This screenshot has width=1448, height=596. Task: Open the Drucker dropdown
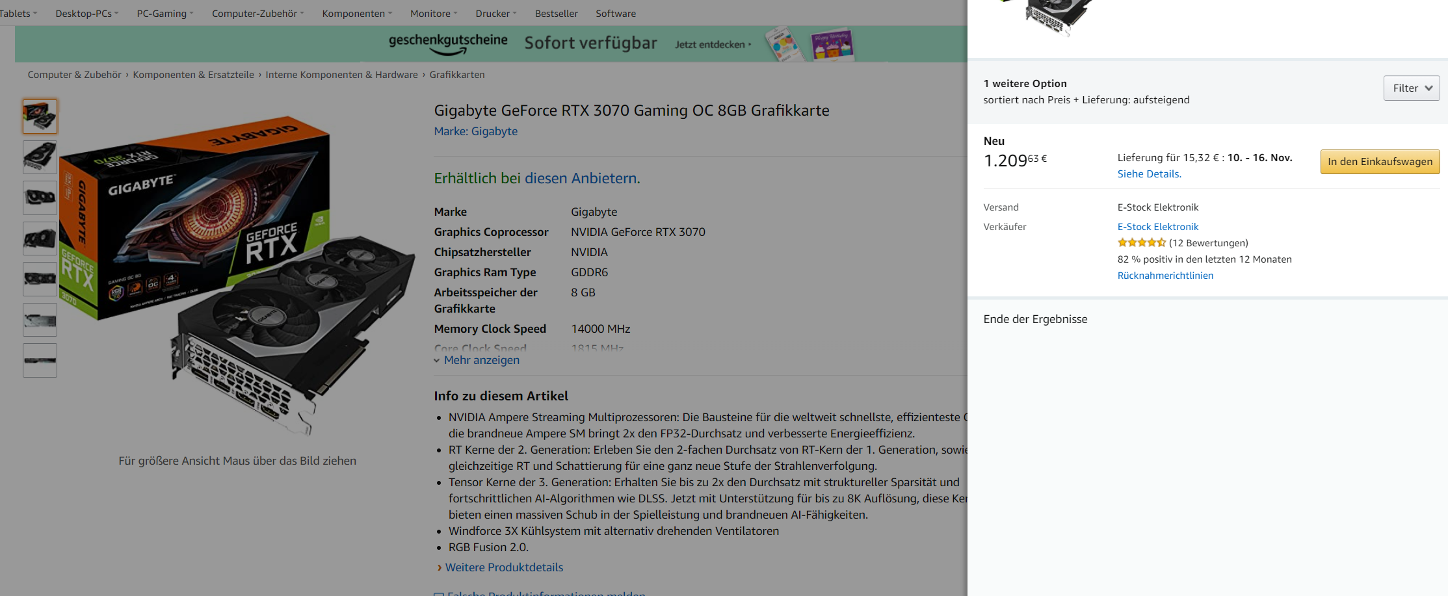pyautogui.click(x=496, y=13)
